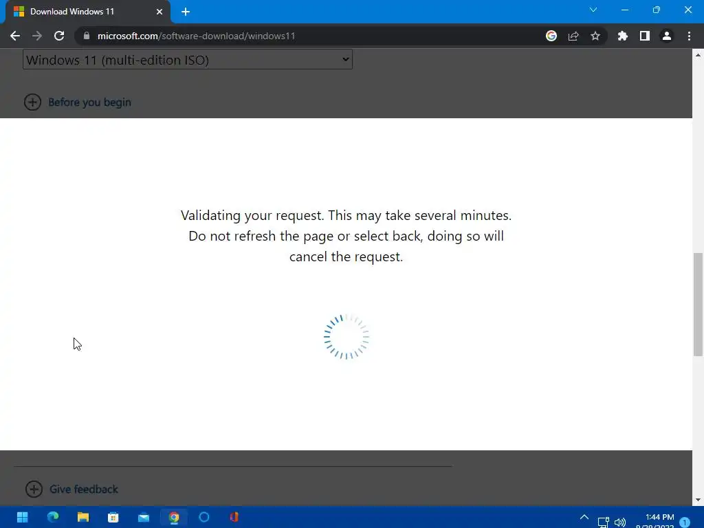Go back to the previous page
Screen dimensions: 704x528
15,36
